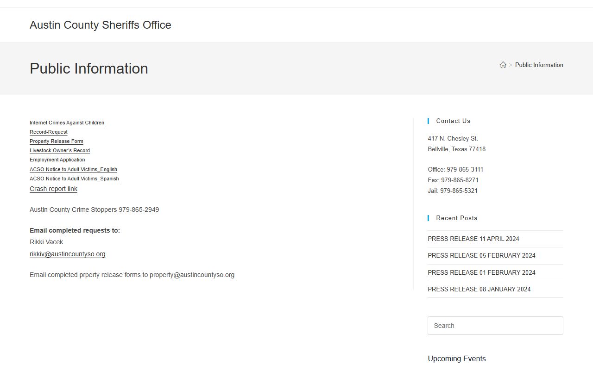
Task: Click the Contact Us sidebar heading
Action: 453,121
